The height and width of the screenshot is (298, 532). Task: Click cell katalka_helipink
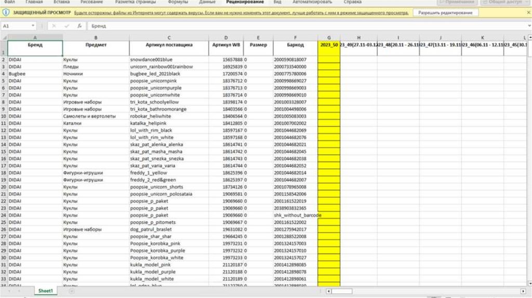(x=169, y=124)
